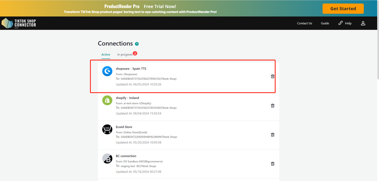The height and width of the screenshot is (181, 379).
Task: Switch to the In progress tab
Action: 125,55
